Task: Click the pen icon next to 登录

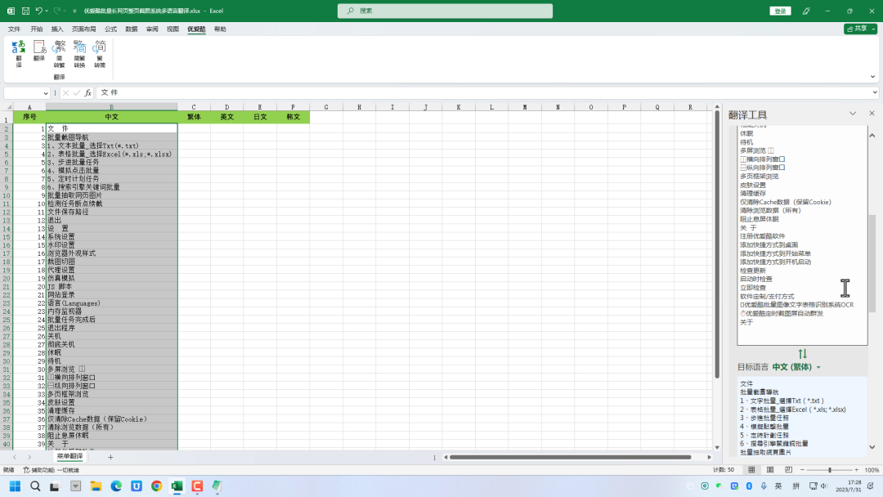Action: [806, 11]
